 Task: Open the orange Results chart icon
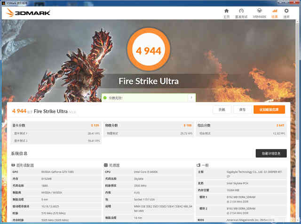point(275,11)
